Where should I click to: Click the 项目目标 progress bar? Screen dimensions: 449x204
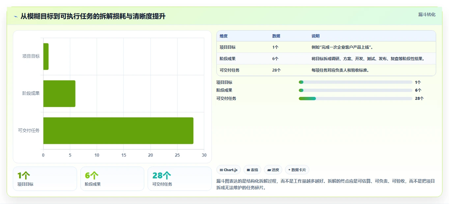(x=355, y=82)
